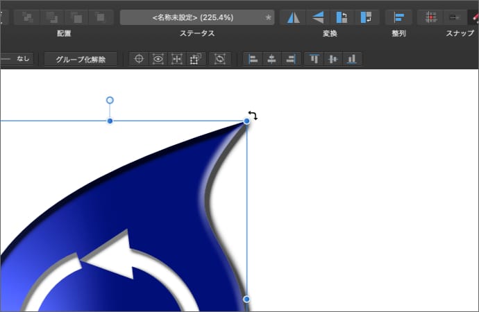Click the グループ化解除 button

[x=80, y=60]
